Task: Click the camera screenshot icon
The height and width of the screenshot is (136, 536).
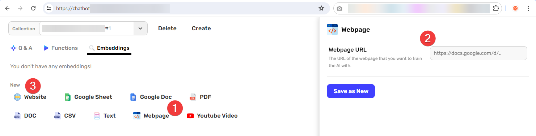Action: [339, 8]
